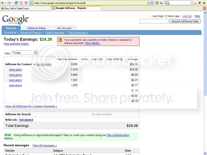The width and height of the screenshot is (207, 155).
Task: Click the Log Out link
Action: [187, 16]
